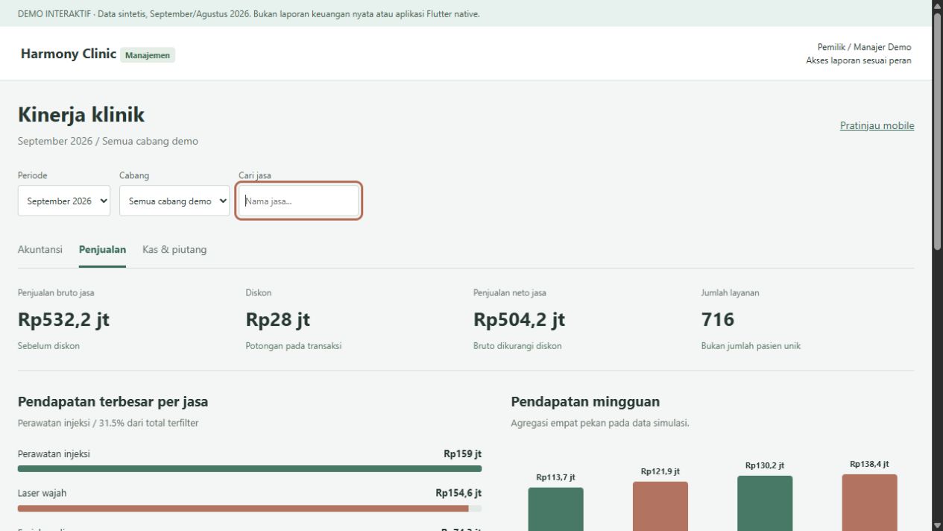This screenshot has height=531, width=943.
Task: Focus the Cari jasa search field
Action: click(x=299, y=201)
